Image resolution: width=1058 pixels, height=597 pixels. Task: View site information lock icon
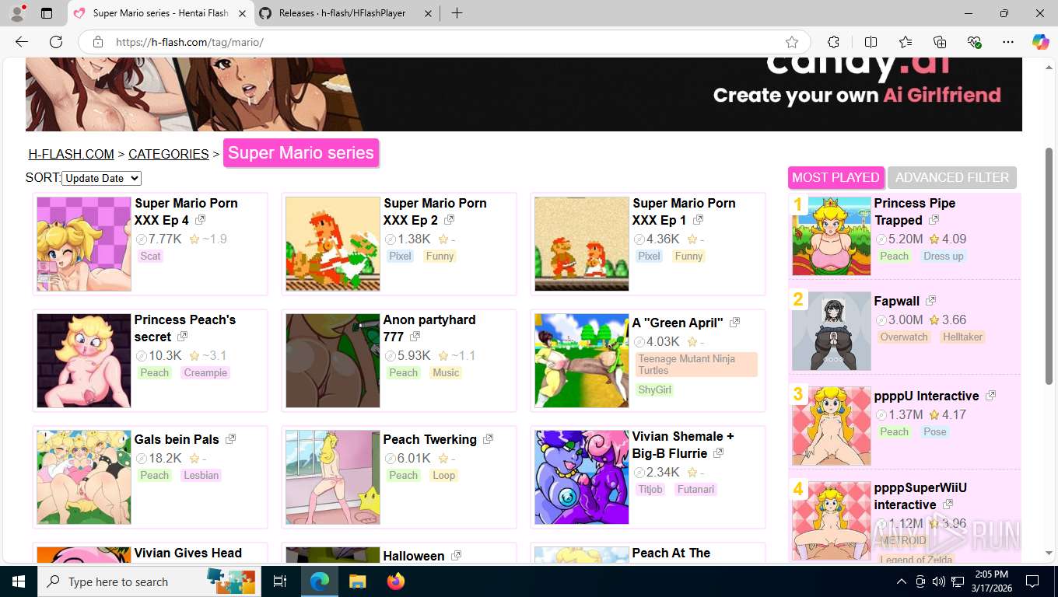click(98, 42)
